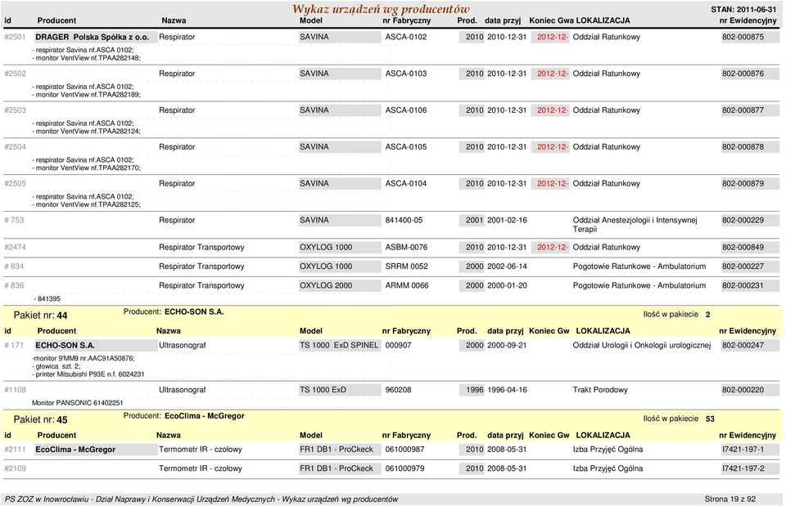Image resolution: width=786 pixels, height=506 pixels.
Task: Select inventory number '802-000877'
Action: point(743,110)
